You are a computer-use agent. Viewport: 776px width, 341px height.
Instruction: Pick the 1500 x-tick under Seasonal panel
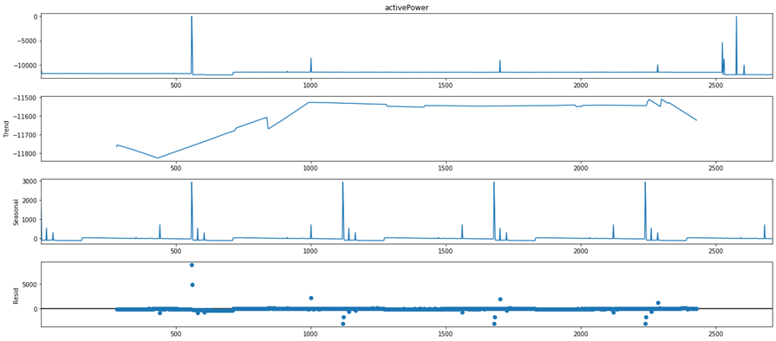coord(446,251)
